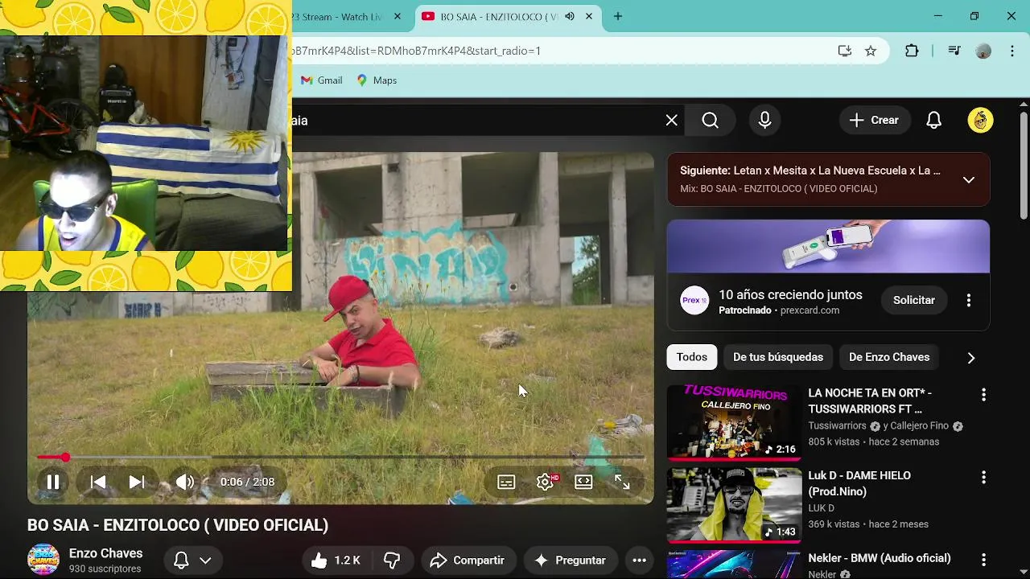Image resolution: width=1030 pixels, height=579 pixels.
Task: Open options for Nekler BMW video
Action: coord(983,561)
